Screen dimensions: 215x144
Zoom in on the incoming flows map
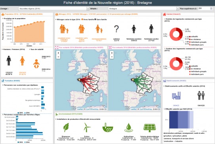112,53
